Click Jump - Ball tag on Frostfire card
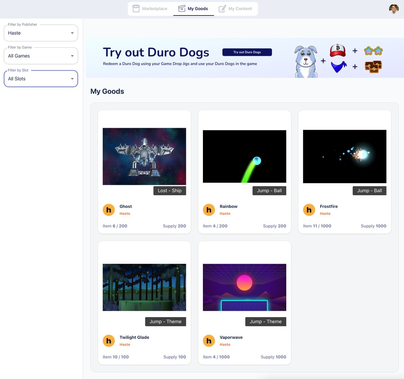Viewport: 404px width, 379px height. point(370,190)
